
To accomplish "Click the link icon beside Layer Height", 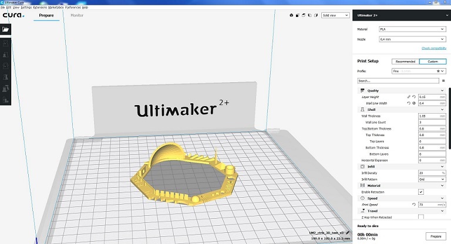I will click(x=409, y=97).
